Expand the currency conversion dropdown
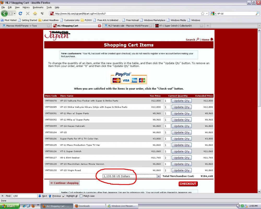261x209 pixels. (159, 176)
